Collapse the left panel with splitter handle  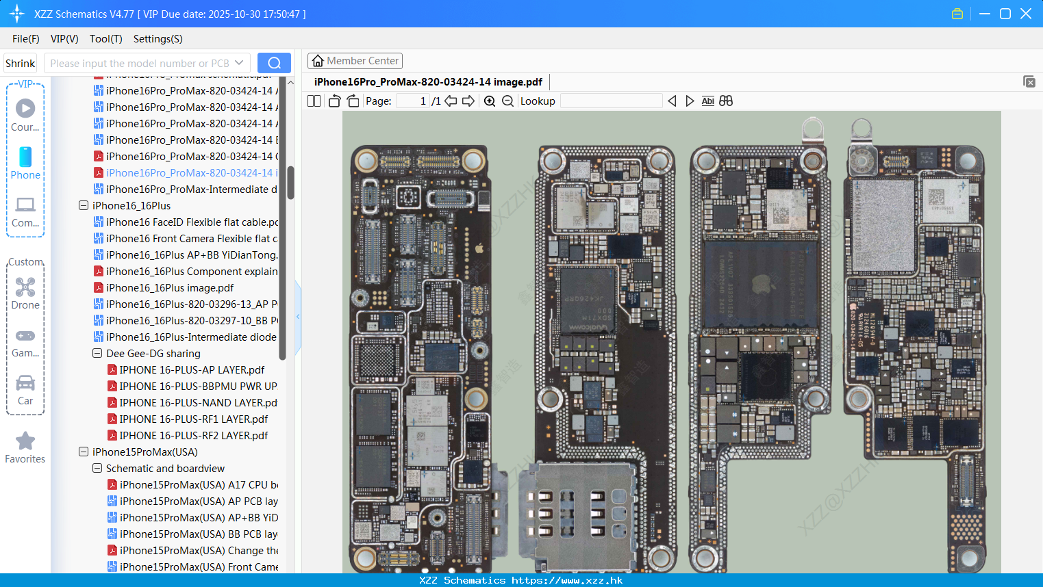(298, 316)
